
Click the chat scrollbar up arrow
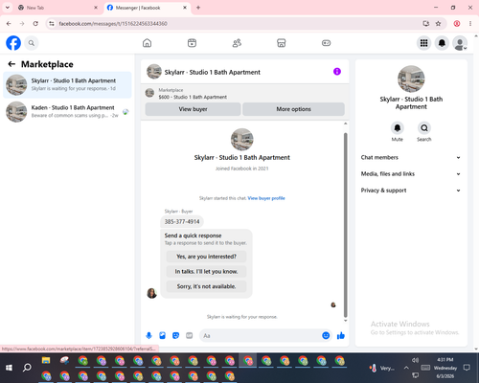(345, 124)
